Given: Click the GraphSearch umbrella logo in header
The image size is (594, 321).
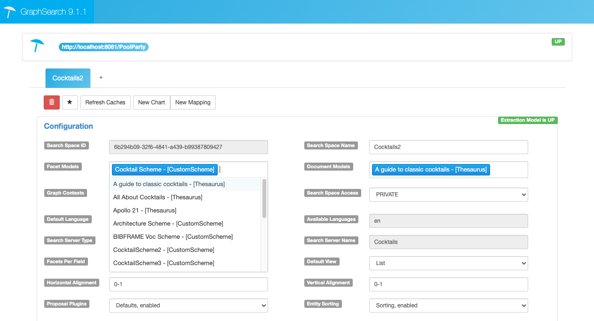Looking at the screenshot, I should click(x=10, y=12).
